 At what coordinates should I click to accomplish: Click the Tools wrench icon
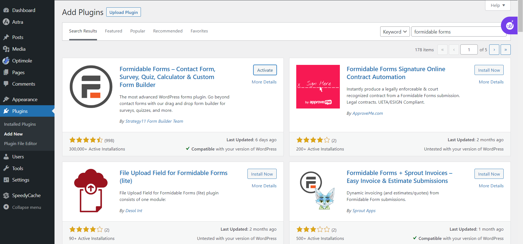tap(6, 168)
